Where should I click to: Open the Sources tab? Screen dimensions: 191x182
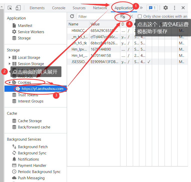[79, 8]
